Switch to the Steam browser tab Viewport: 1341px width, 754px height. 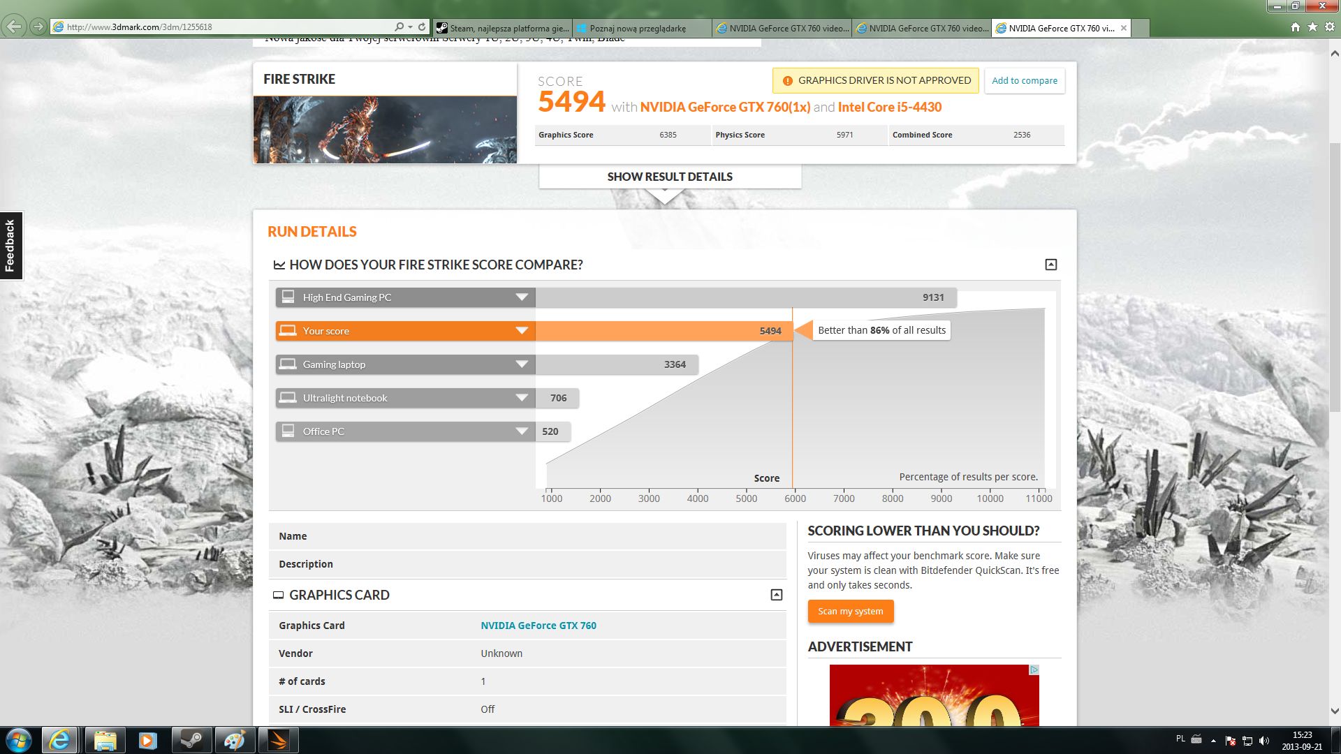click(x=503, y=28)
